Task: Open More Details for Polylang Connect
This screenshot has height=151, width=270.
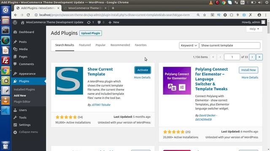Action: click(x=250, y=77)
